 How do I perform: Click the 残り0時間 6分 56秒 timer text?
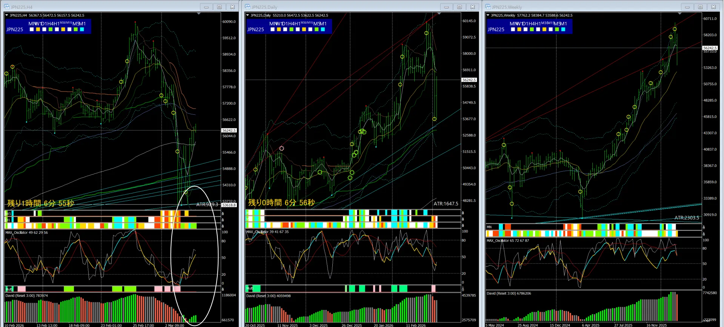pyautogui.click(x=281, y=203)
